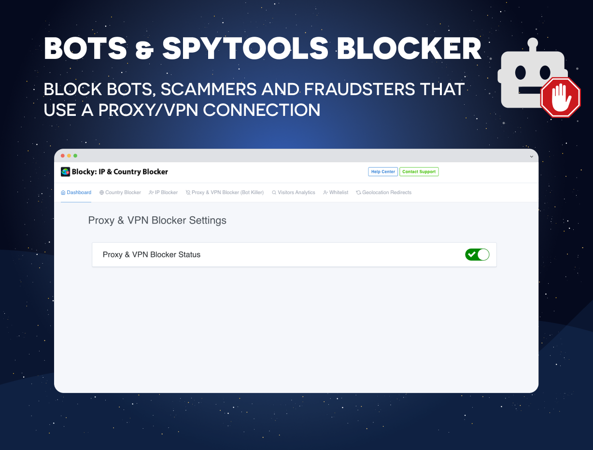This screenshot has height=450, width=593.
Task: Disable the Proxy & VPN Blocker Status toggle
Action: 477,254
